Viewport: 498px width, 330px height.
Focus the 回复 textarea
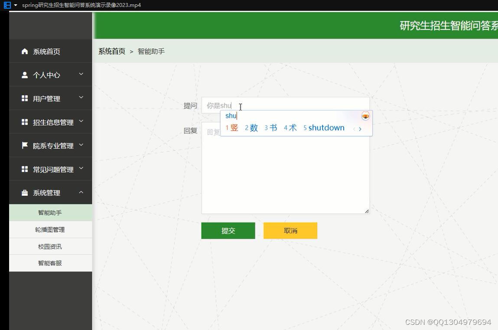point(286,168)
